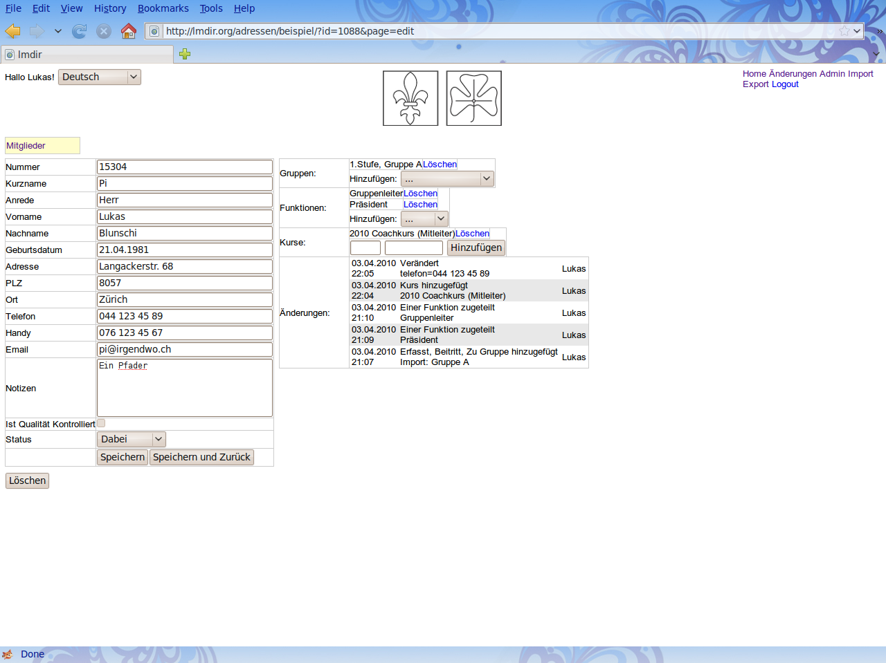Open the History menu
Image resolution: width=886 pixels, height=663 pixels.
pos(110,8)
